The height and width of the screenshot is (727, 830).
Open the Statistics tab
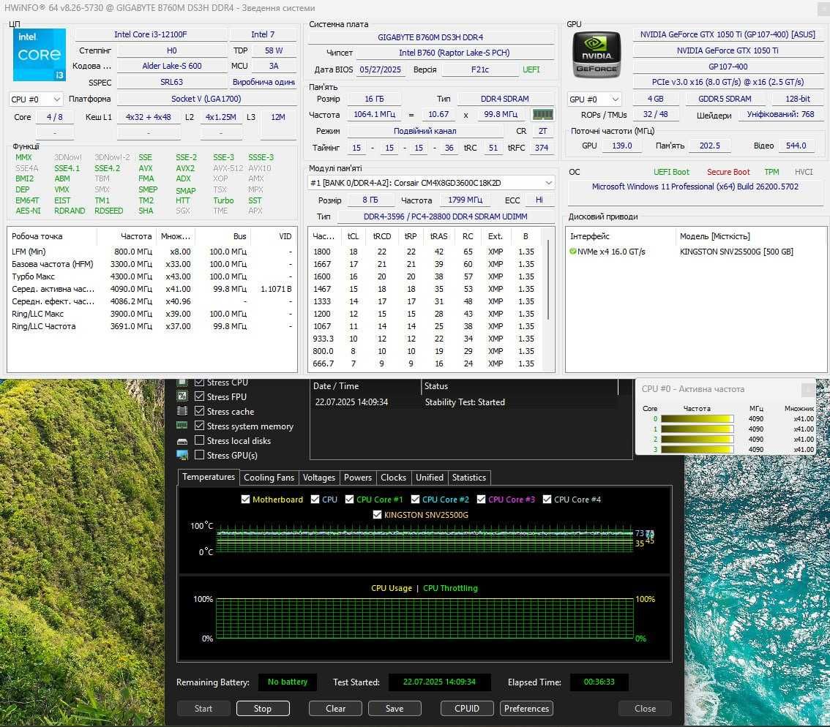(x=469, y=478)
